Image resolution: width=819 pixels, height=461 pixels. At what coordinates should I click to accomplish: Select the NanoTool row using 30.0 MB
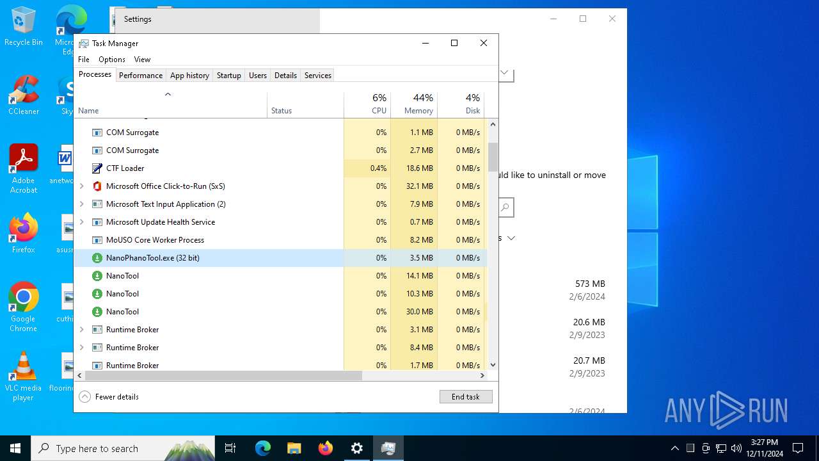point(281,312)
